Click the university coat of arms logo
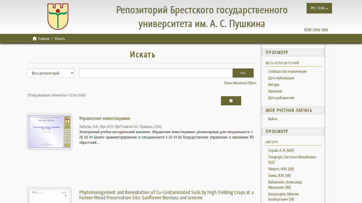 58,16
